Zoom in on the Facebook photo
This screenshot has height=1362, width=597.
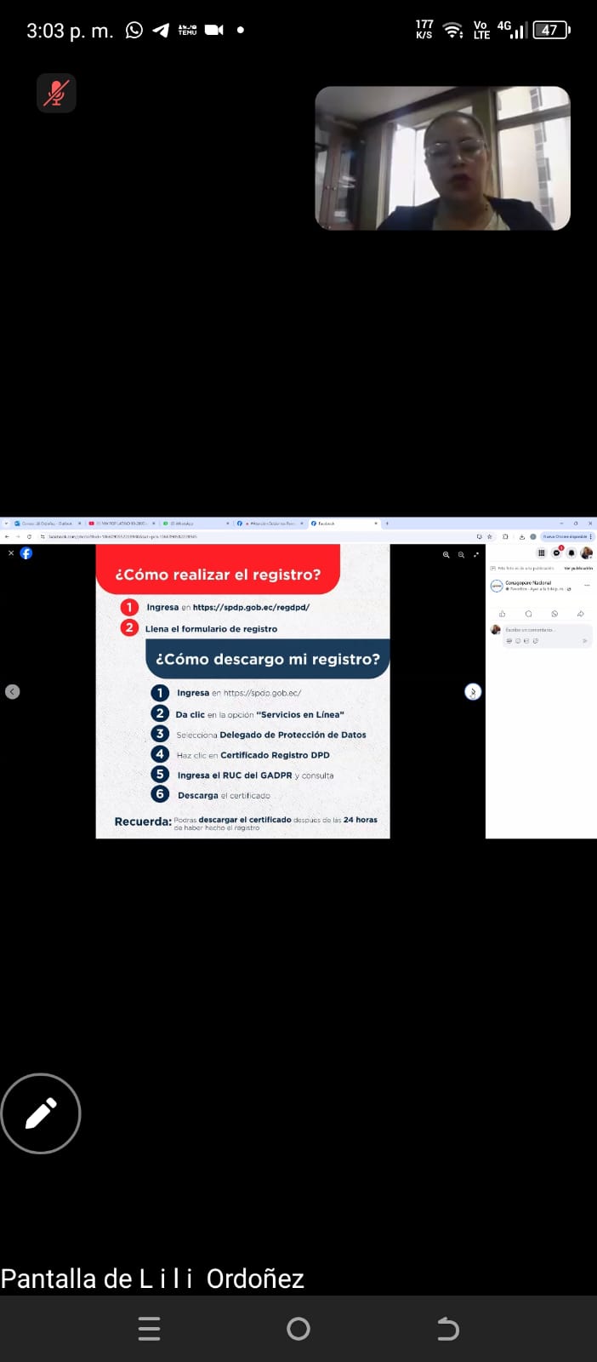coord(446,554)
